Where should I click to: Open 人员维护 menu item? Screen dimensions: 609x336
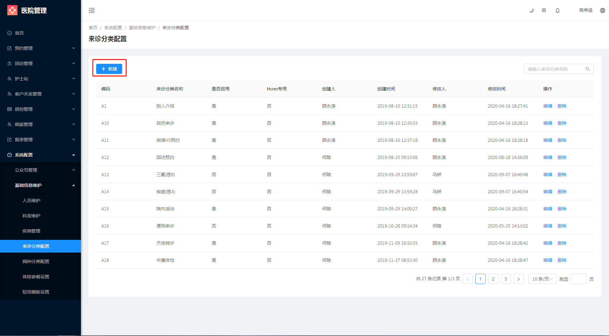[x=41, y=201]
